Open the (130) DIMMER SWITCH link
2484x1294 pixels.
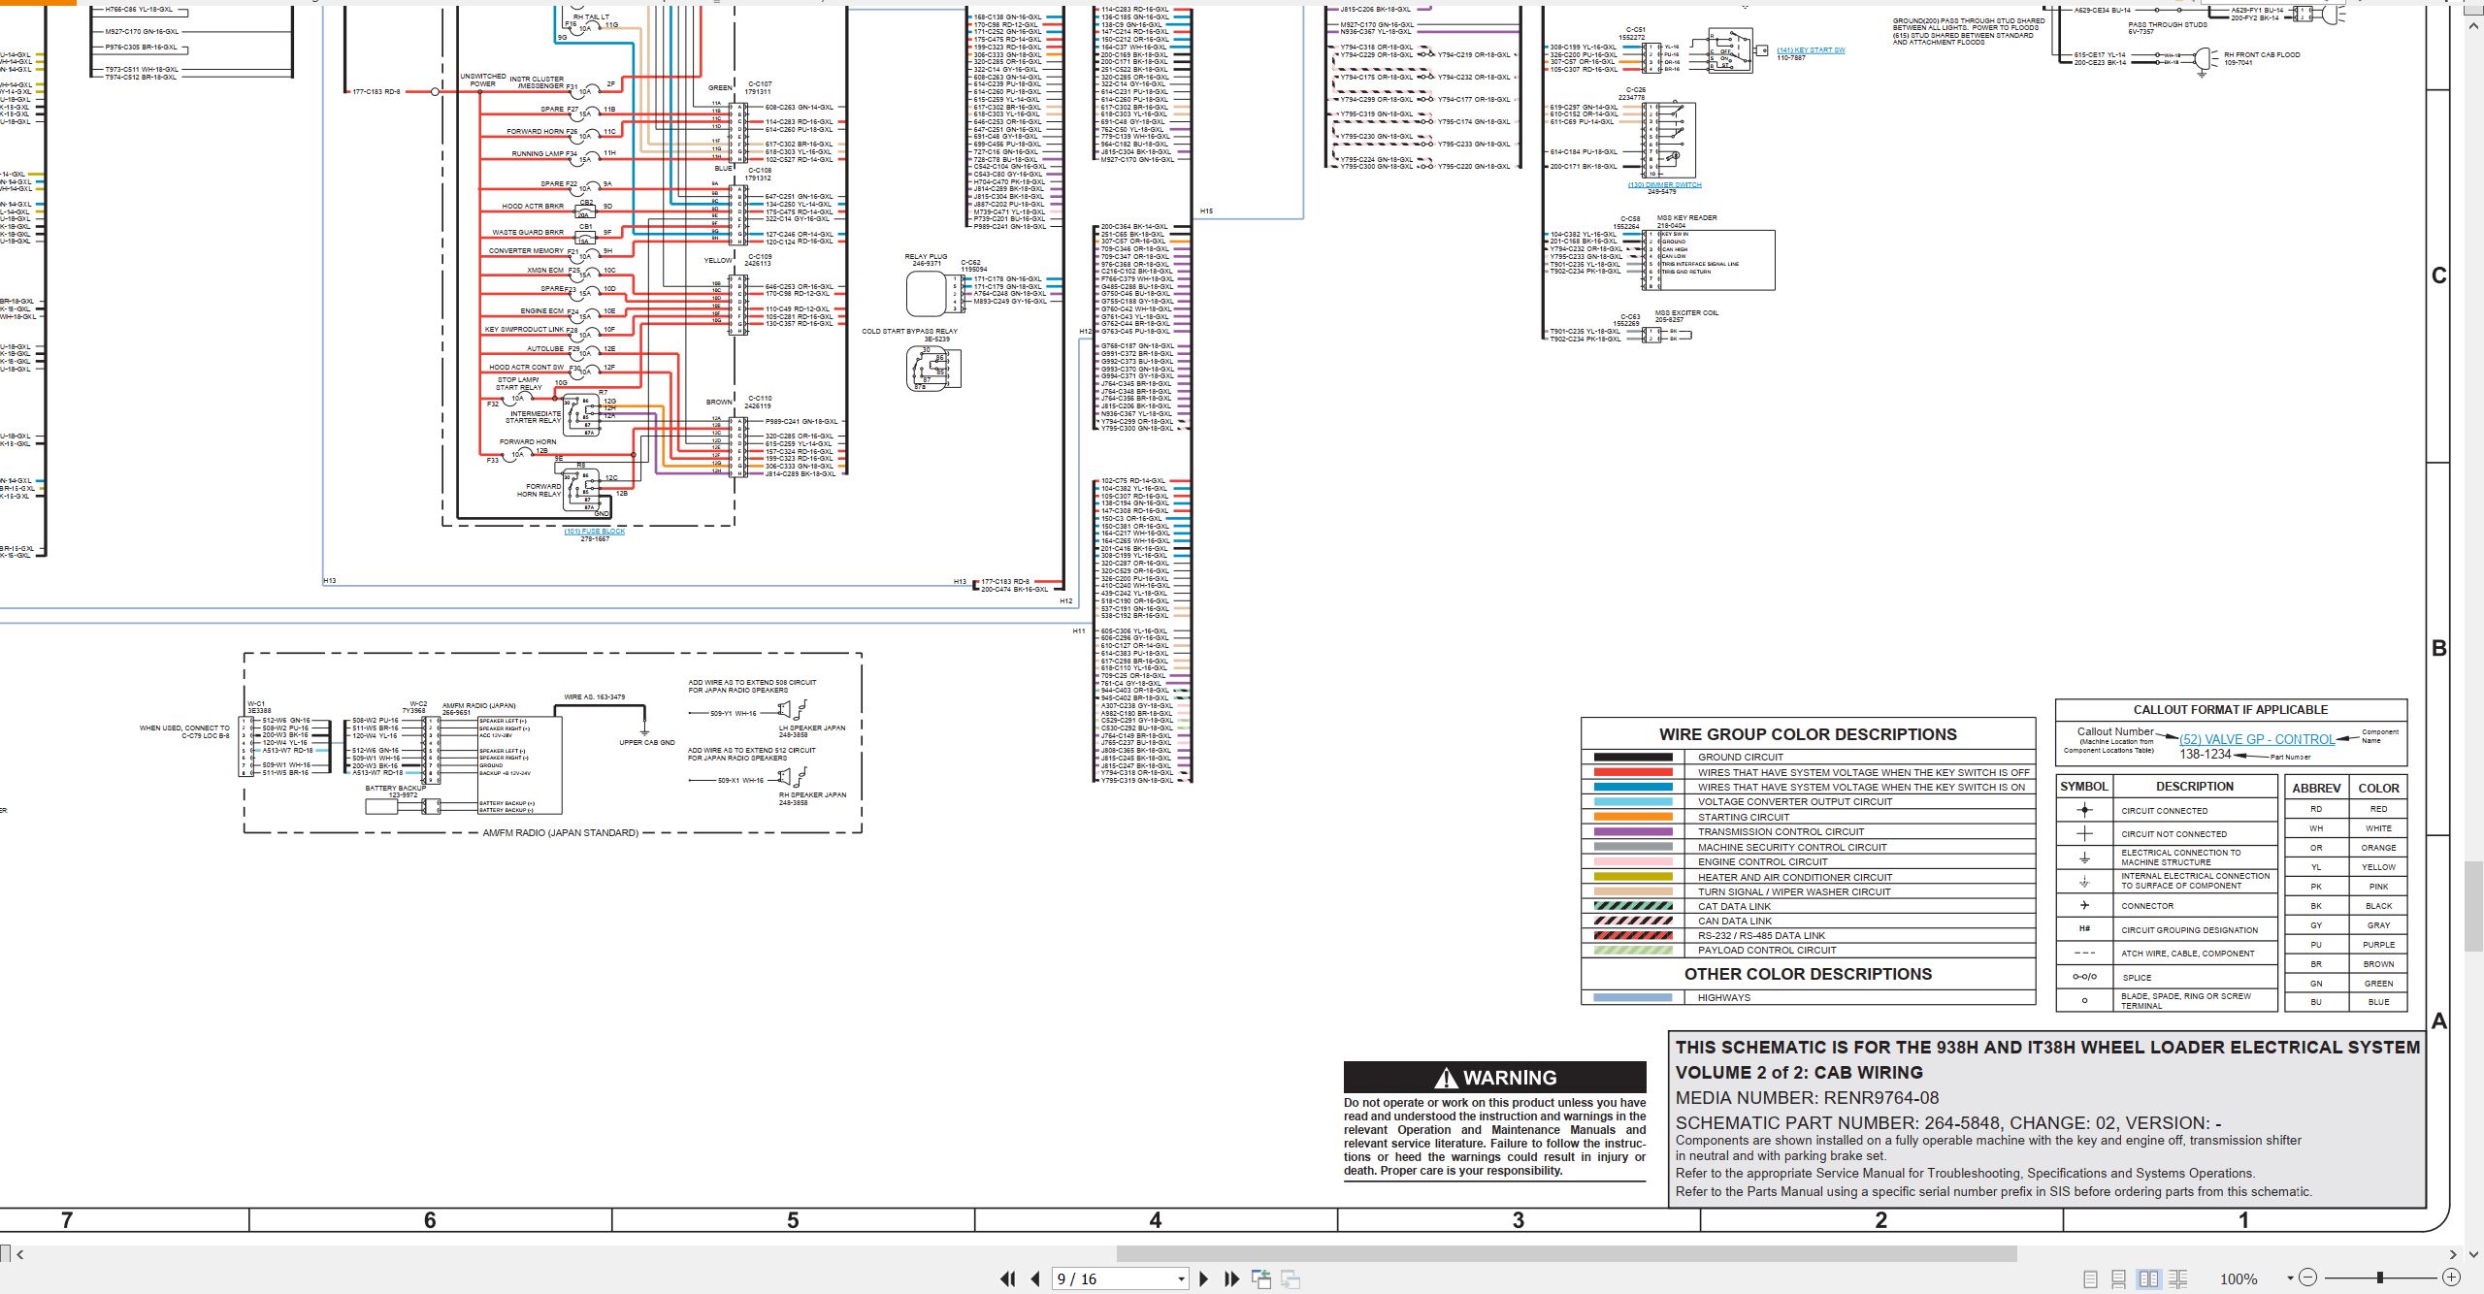(1664, 184)
